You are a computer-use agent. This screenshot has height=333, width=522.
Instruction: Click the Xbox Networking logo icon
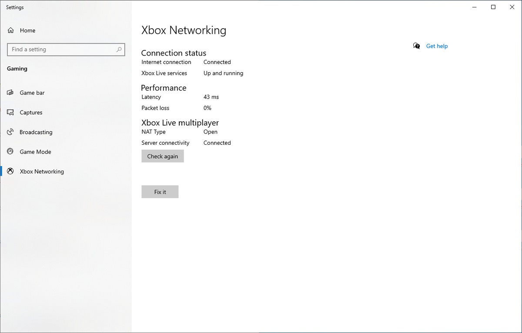[11, 171]
